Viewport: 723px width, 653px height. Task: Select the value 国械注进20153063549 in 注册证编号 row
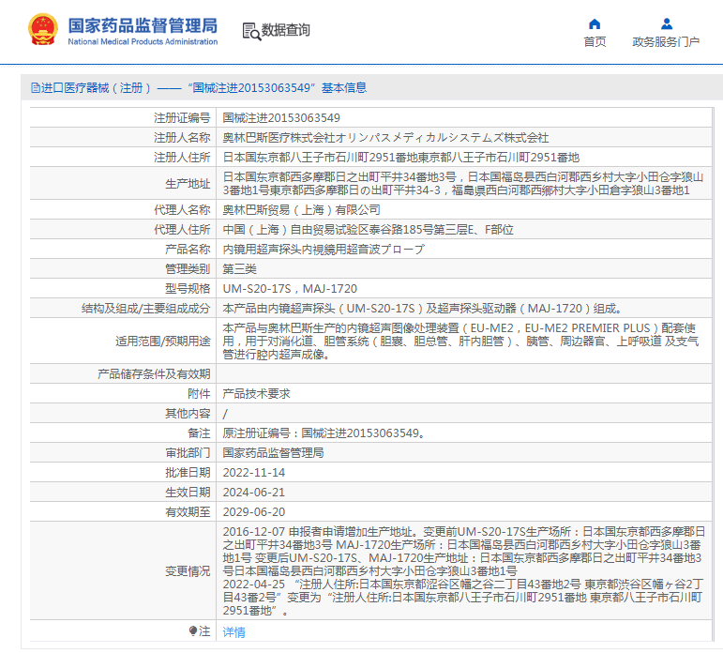(x=281, y=118)
